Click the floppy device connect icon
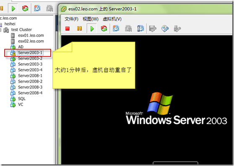This screenshot has width=234, height=166. 153,29
